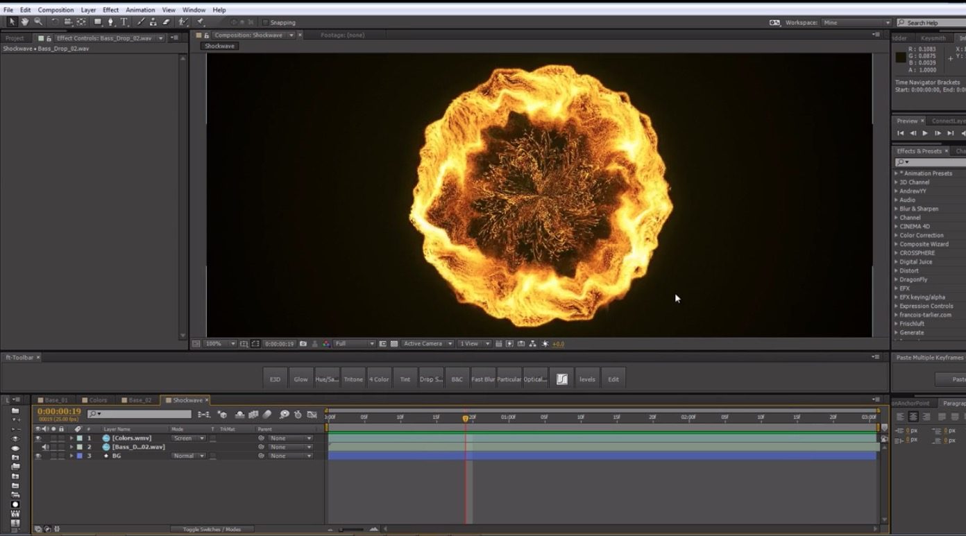The image size is (966, 536).
Task: Toggle transparency grid in the viewer
Action: (394, 344)
